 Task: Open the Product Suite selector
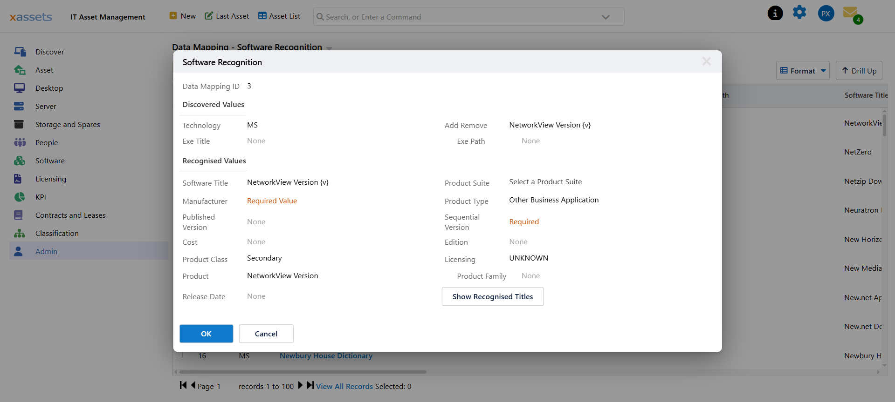click(545, 182)
